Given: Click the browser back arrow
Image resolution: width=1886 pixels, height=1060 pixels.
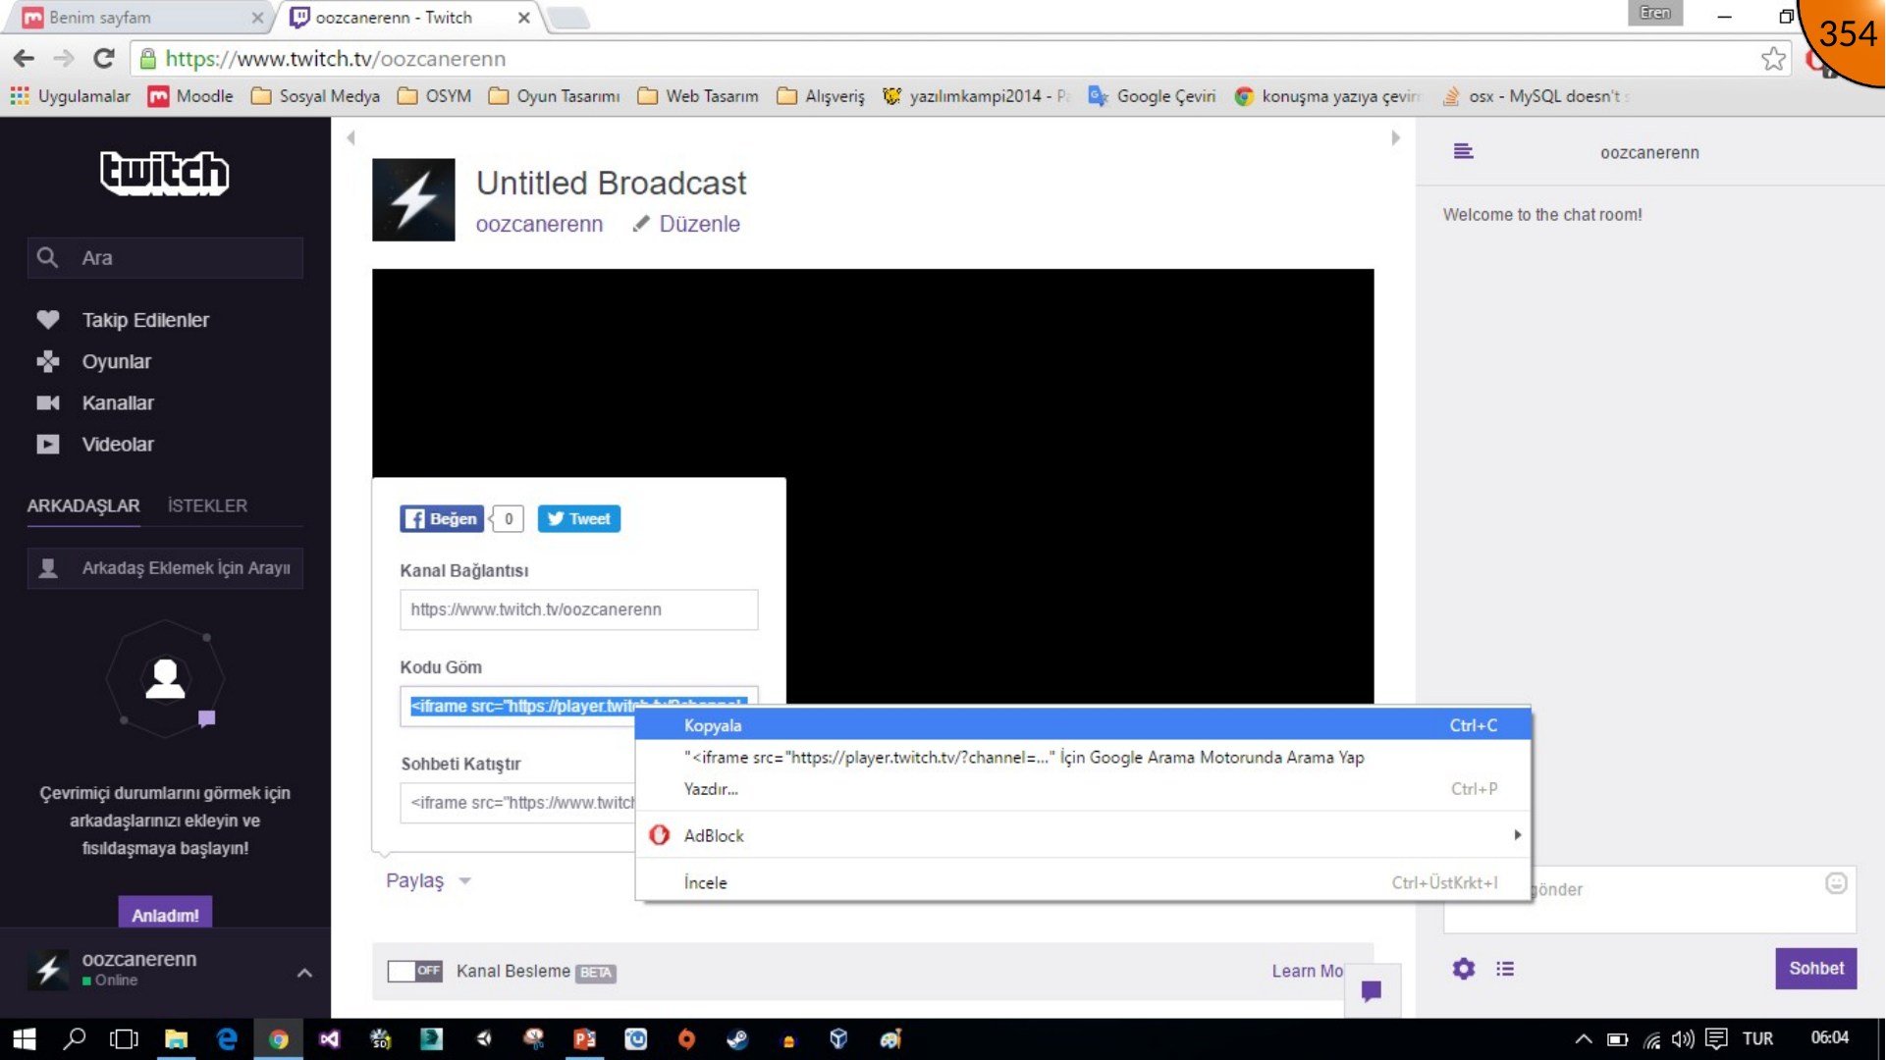Looking at the screenshot, I should (24, 59).
